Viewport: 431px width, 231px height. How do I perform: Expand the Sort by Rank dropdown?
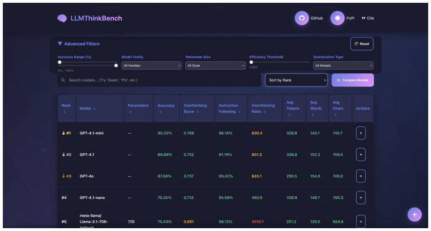[296, 80]
